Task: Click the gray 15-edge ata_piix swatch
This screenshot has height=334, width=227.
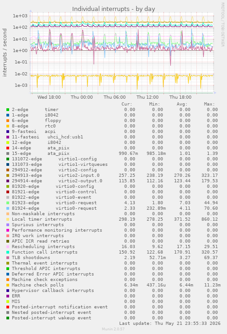Action: pos(8,154)
